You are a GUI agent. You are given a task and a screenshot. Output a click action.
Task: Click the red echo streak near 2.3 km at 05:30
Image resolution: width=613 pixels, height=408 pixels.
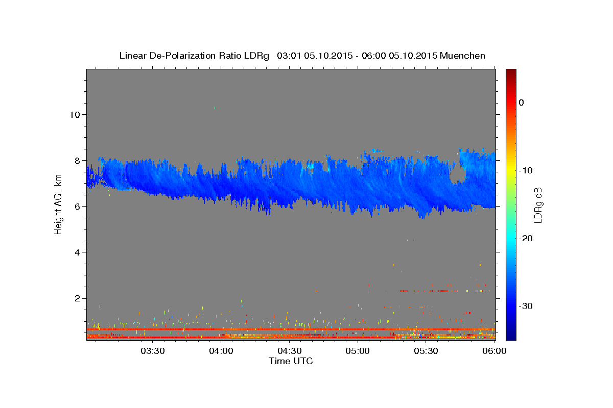429,291
